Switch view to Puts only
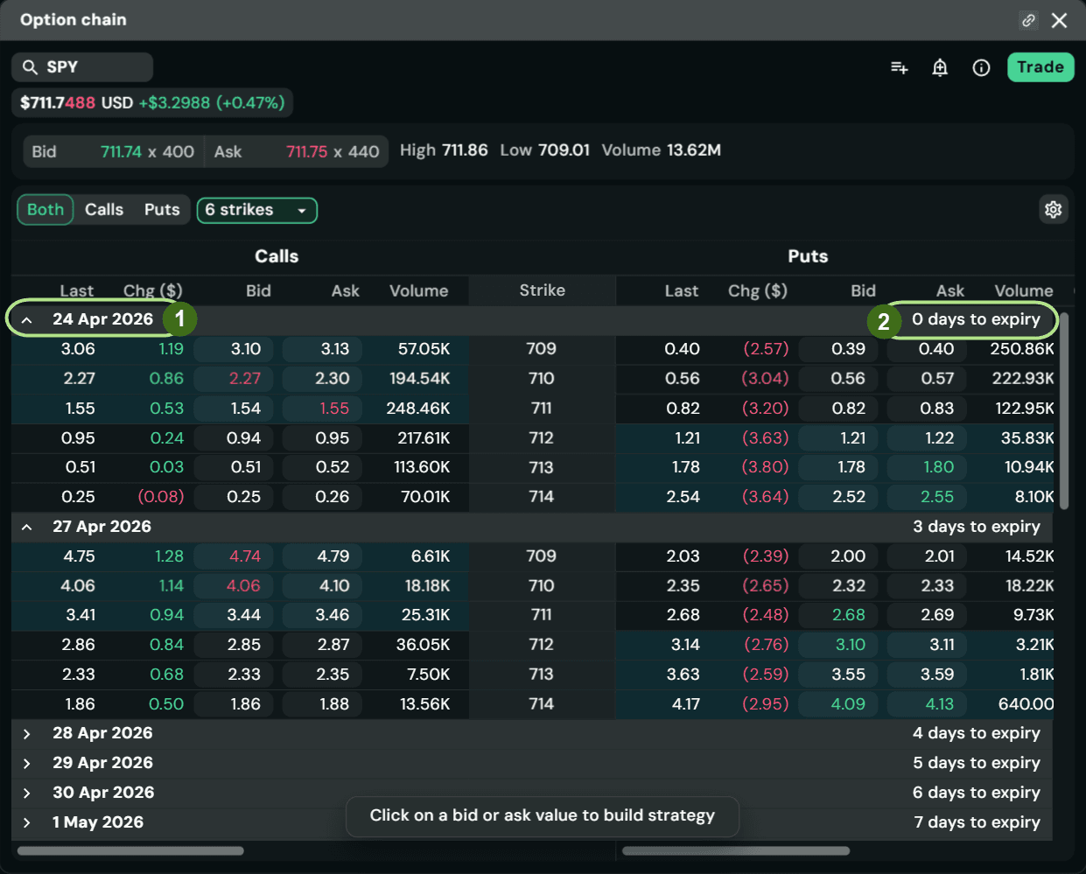The width and height of the screenshot is (1086, 874). [x=162, y=210]
